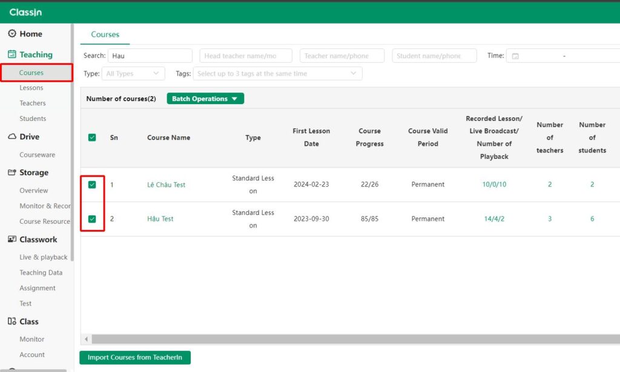Click the Storage folder icon
Screen dimensions: 620x372
click(12, 172)
